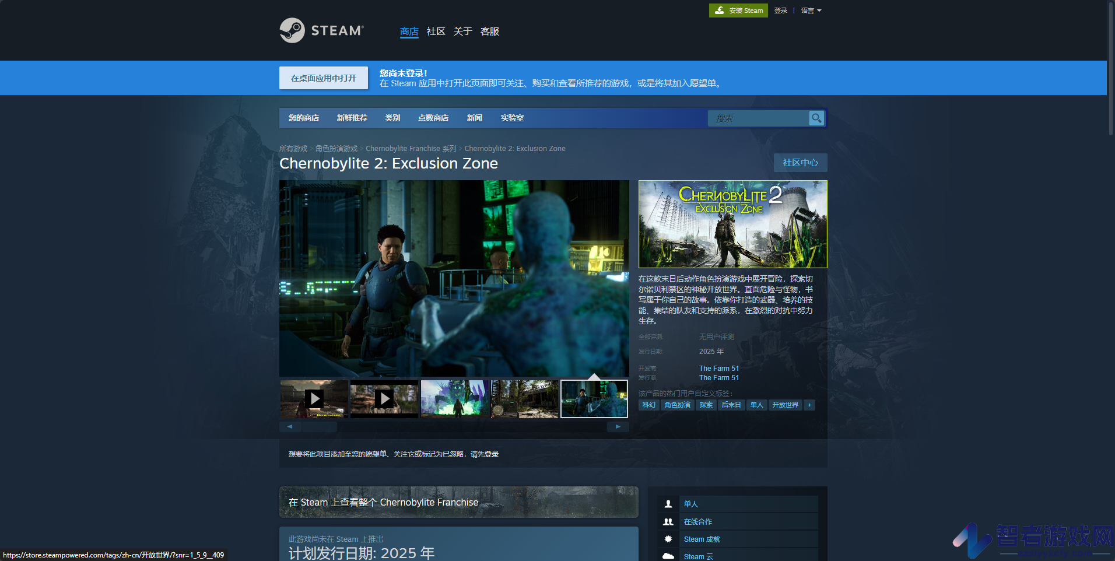Play the second video thumbnail
The height and width of the screenshot is (561, 1115).
click(x=384, y=399)
